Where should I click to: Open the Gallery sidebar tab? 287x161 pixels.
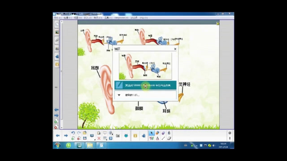57,32
